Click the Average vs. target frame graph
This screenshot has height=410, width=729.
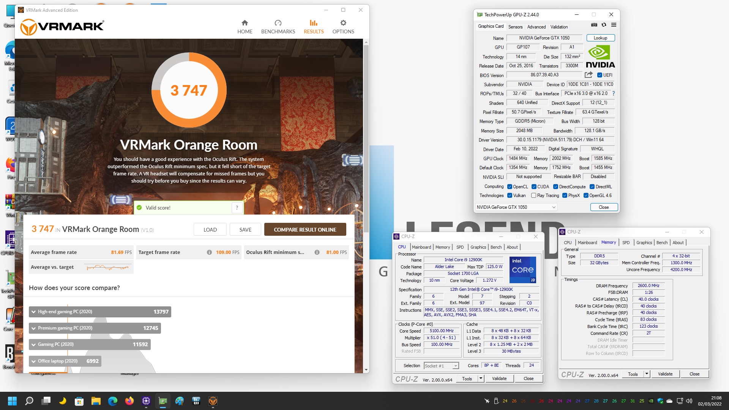(x=108, y=268)
